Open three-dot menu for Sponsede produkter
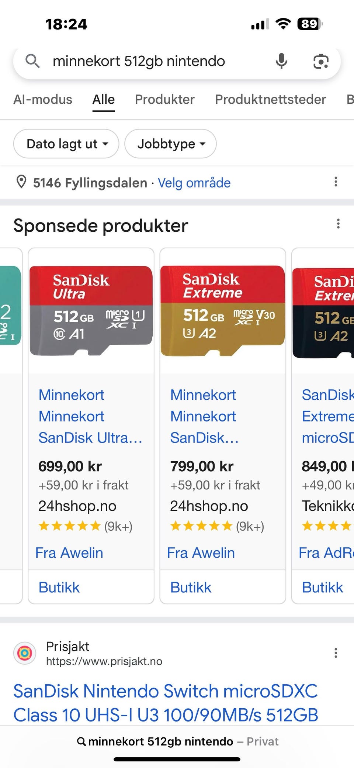The height and width of the screenshot is (768, 354). (x=338, y=224)
